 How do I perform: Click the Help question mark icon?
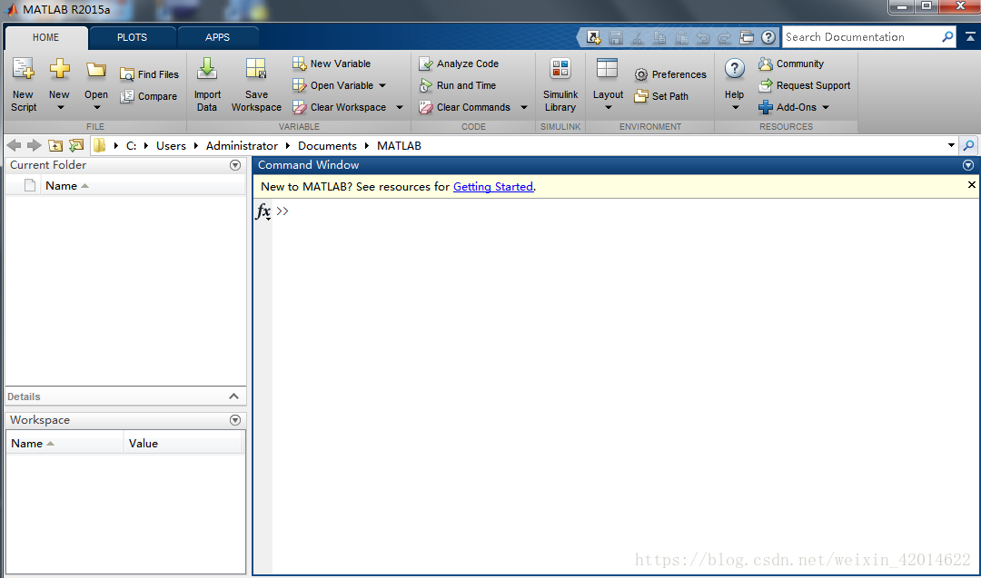(735, 69)
